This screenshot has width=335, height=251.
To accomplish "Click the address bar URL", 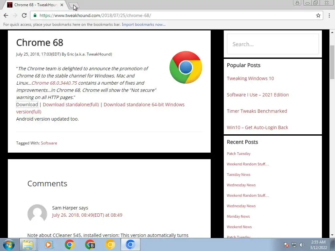I will [x=95, y=15].
